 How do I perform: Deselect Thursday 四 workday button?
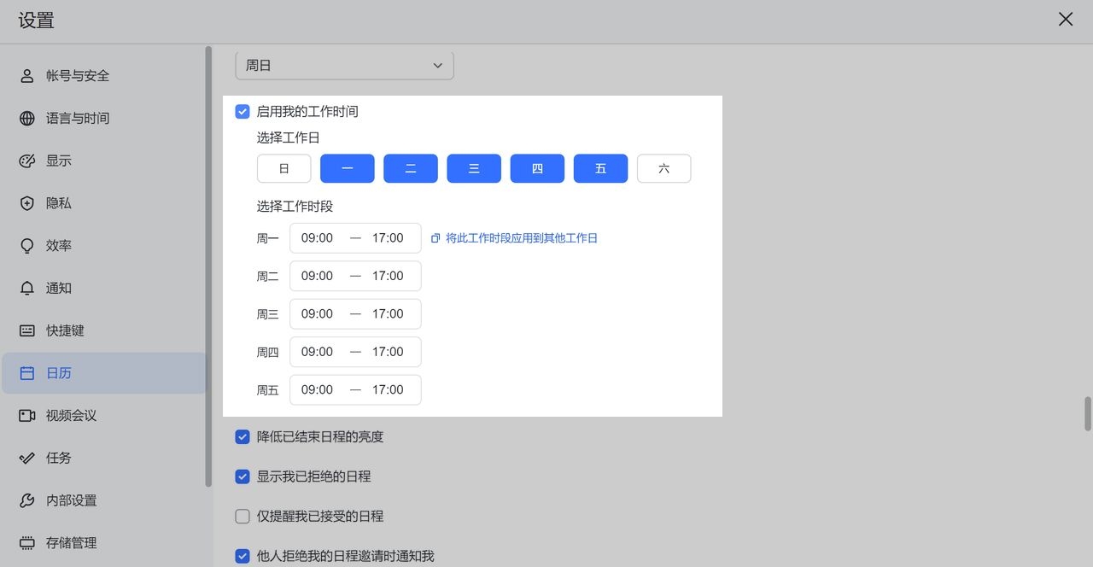[x=537, y=168]
